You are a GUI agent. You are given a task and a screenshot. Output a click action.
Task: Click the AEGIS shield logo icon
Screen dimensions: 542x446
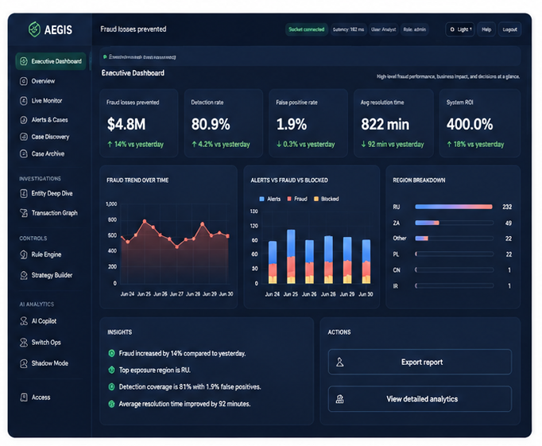coord(34,29)
